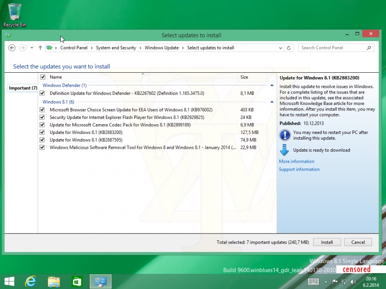Uncheck Camera Codec Pack update KB2899189
The image size is (386, 289).
pos(42,125)
